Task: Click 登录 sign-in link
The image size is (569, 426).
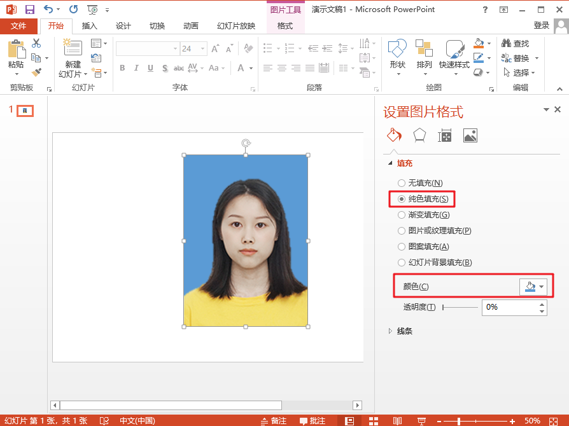Action: [541, 25]
